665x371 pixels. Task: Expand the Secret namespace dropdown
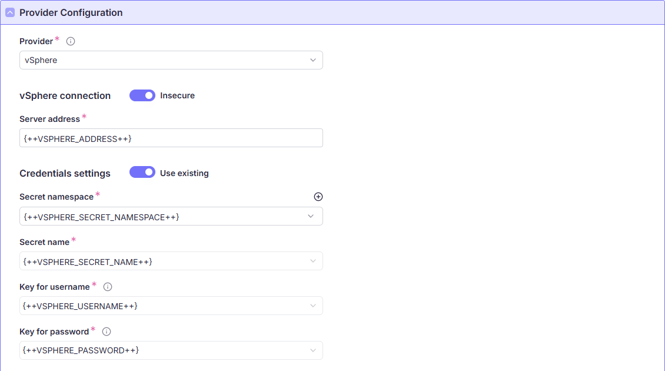[171, 217]
